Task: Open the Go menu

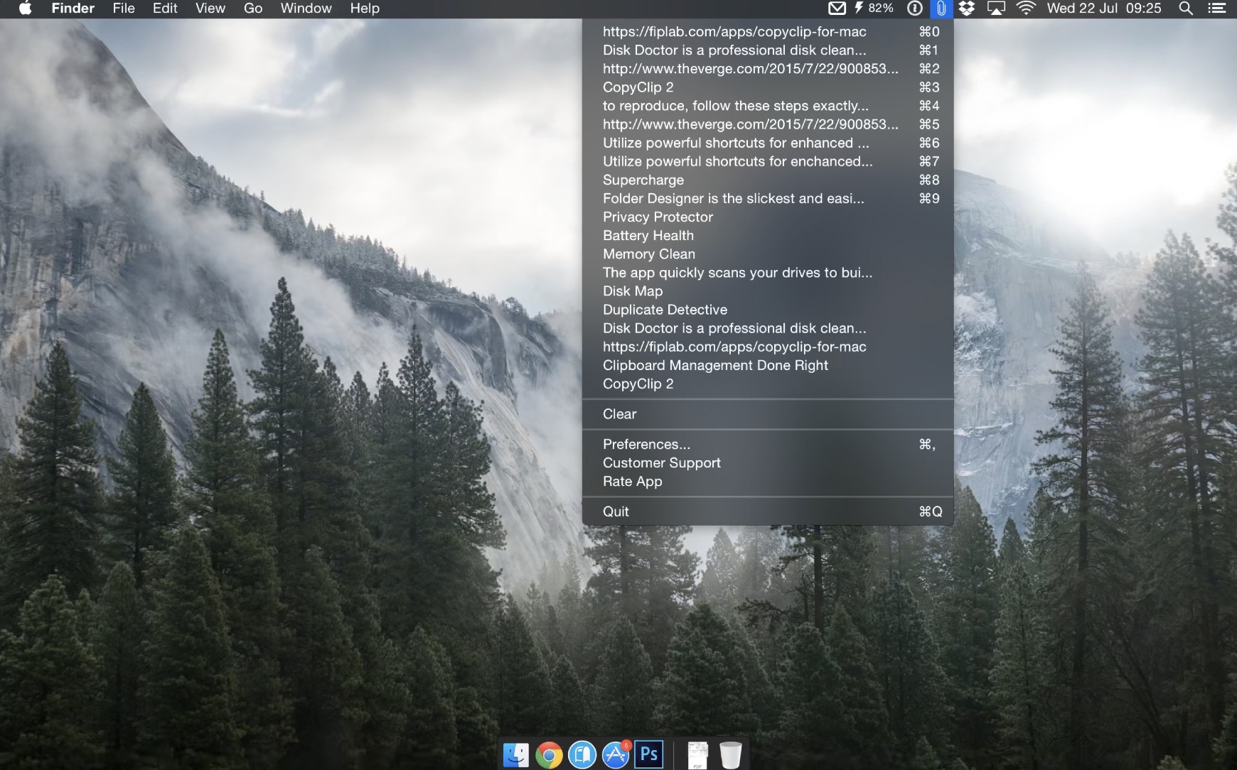Action: [x=253, y=9]
